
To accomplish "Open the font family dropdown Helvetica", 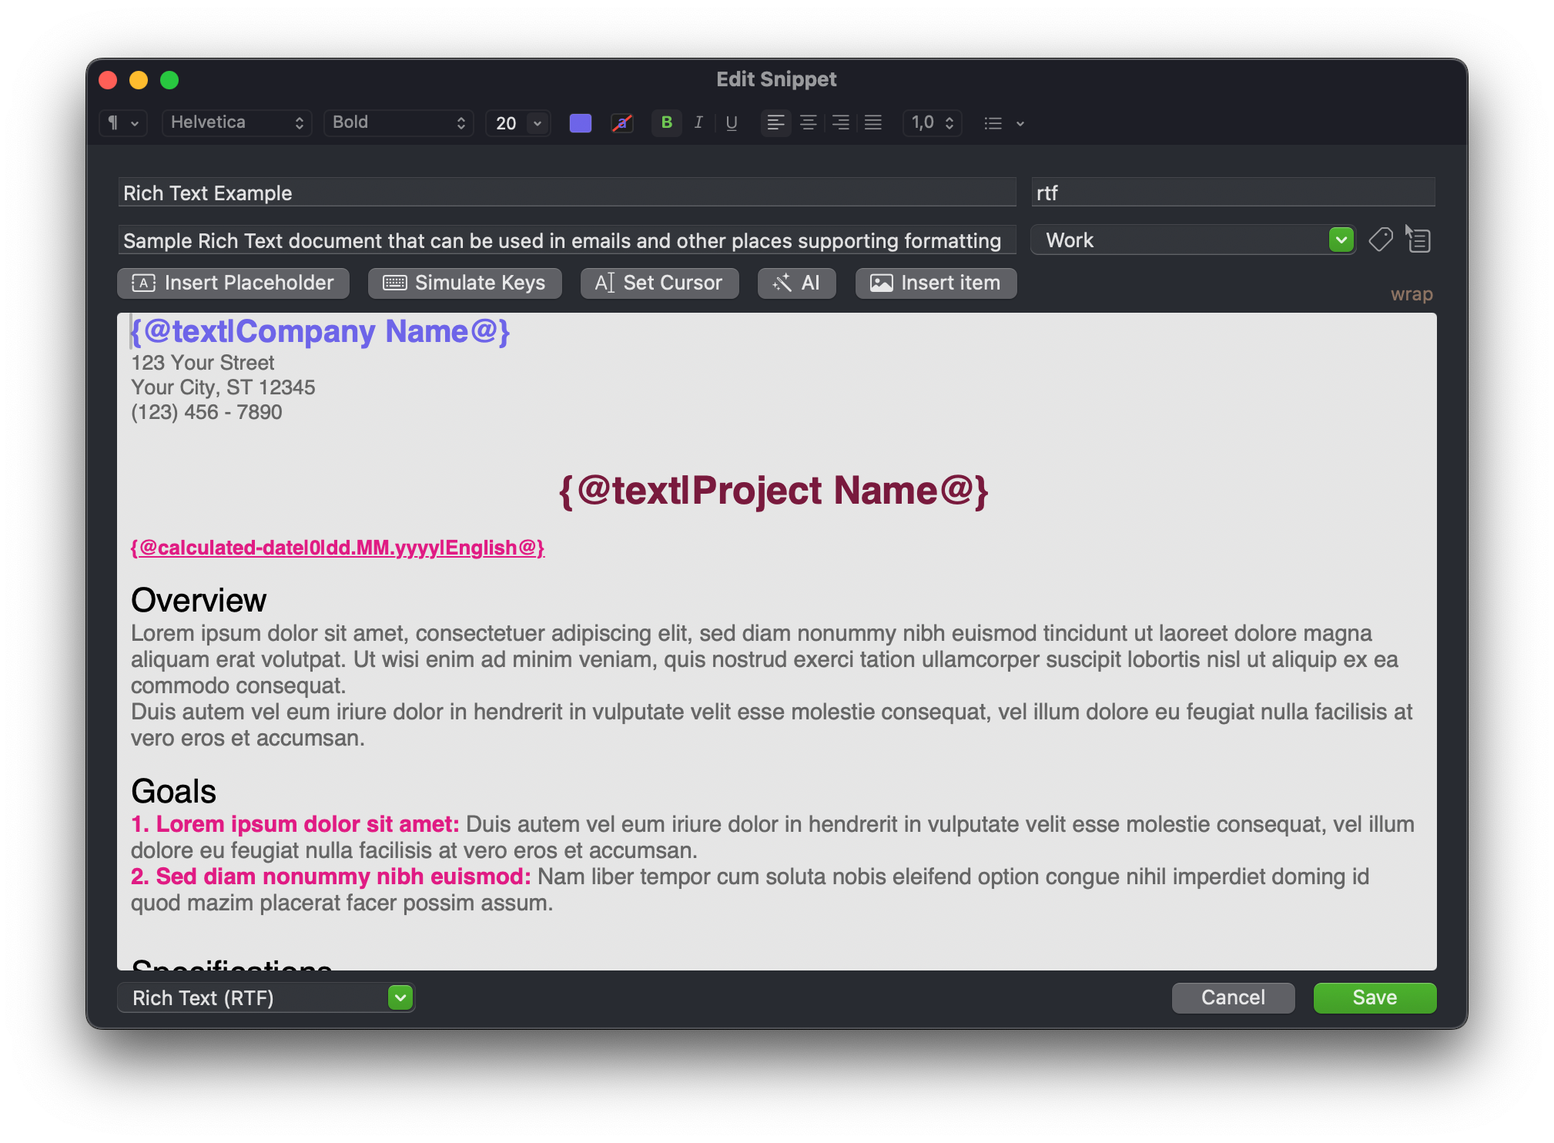I will point(236,123).
